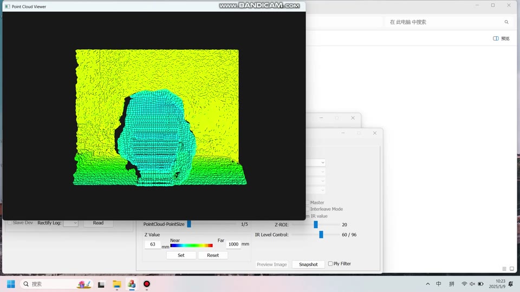Click the Reset button for Z Value

pos(213,255)
